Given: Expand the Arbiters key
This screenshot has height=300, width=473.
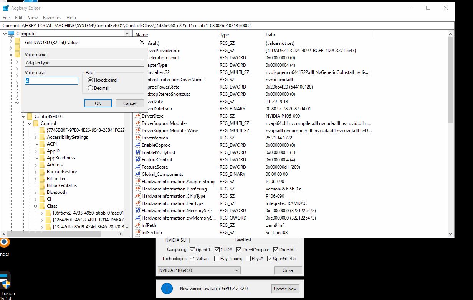Looking at the screenshot, I should click(36, 165).
